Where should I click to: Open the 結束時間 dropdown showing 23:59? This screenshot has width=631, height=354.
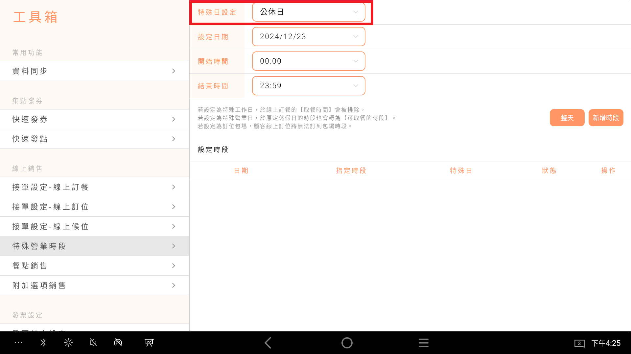point(308,86)
